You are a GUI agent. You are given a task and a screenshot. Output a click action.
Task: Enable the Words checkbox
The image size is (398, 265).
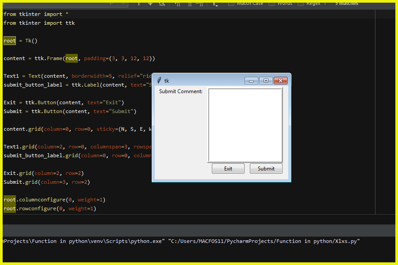[x=272, y=4]
